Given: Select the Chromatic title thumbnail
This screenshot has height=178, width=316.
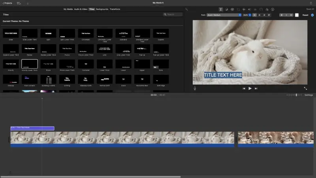Looking at the screenshot, I should point(86,33).
